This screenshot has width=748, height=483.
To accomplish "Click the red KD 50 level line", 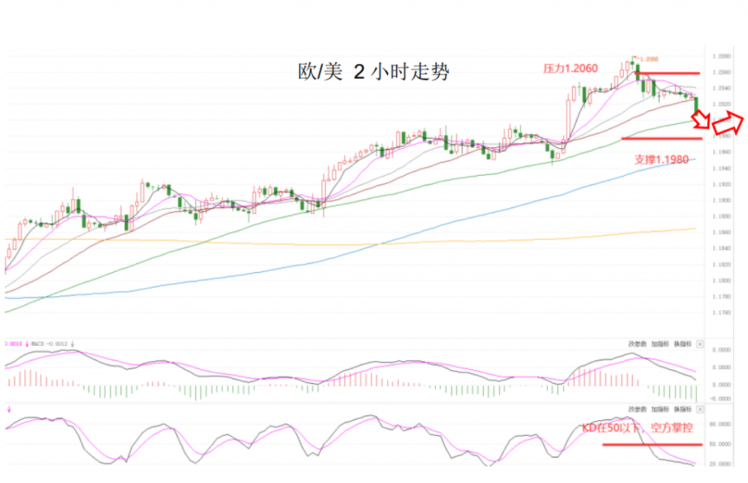I will pyautogui.click(x=652, y=445).
